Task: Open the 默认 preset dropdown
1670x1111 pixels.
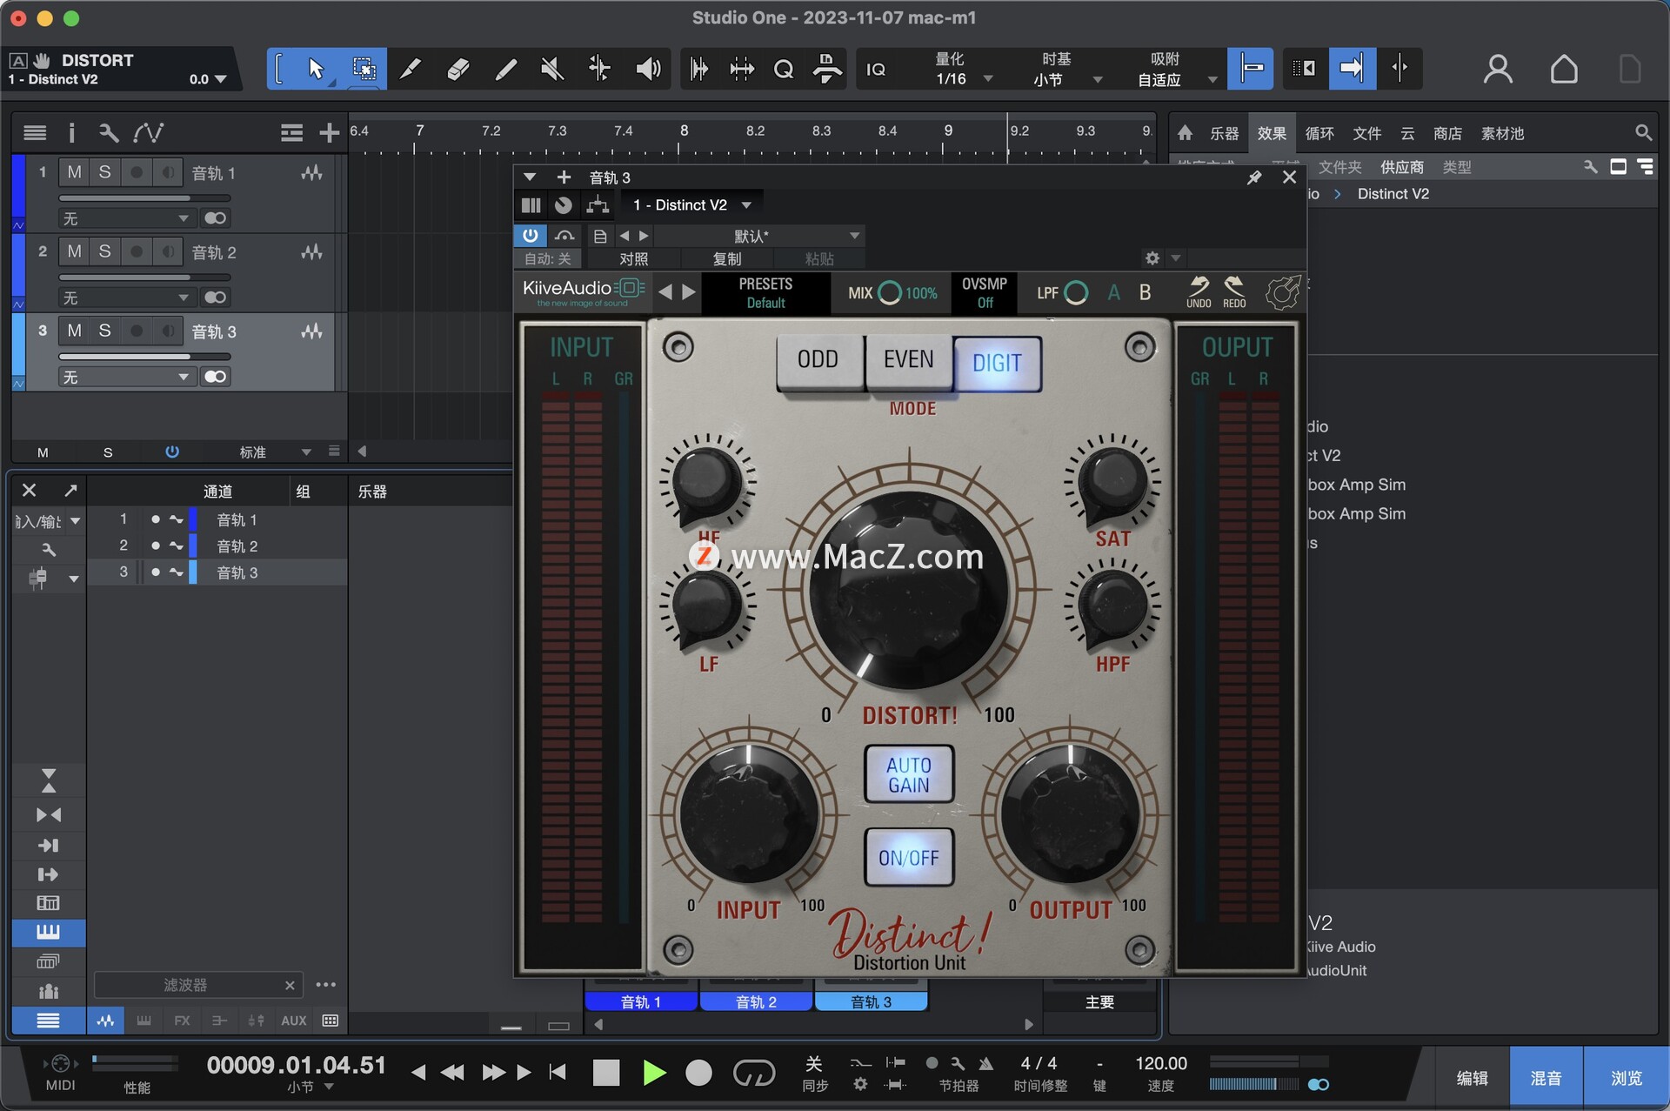Action: click(x=854, y=236)
